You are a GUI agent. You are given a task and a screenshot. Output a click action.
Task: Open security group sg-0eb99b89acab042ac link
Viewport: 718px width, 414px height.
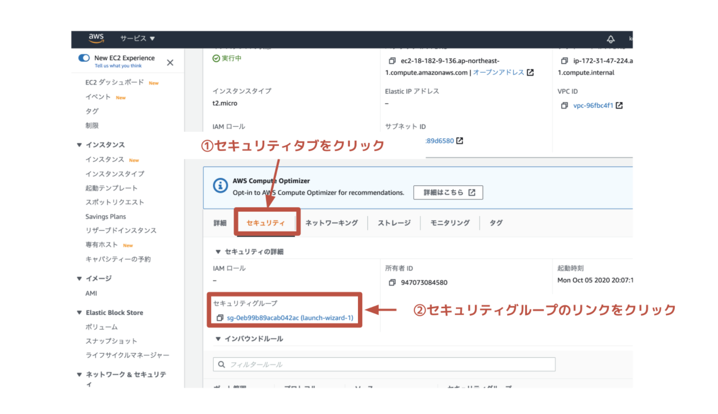(x=290, y=318)
